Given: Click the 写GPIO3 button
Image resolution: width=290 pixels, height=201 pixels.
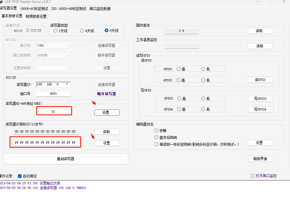Looking at the screenshot, I should point(260,99).
